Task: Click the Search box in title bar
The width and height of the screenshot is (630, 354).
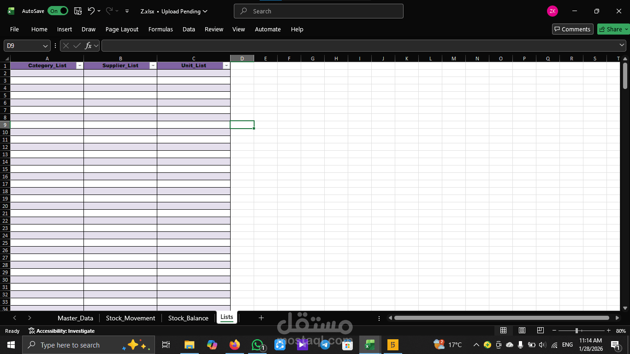Action: 319,11
